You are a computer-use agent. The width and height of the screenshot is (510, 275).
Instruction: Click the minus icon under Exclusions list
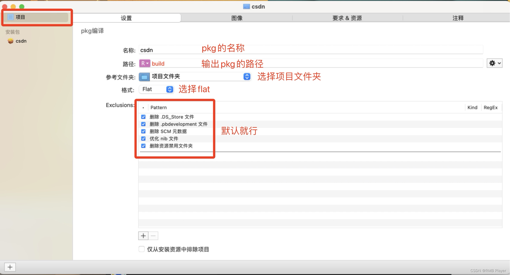153,236
